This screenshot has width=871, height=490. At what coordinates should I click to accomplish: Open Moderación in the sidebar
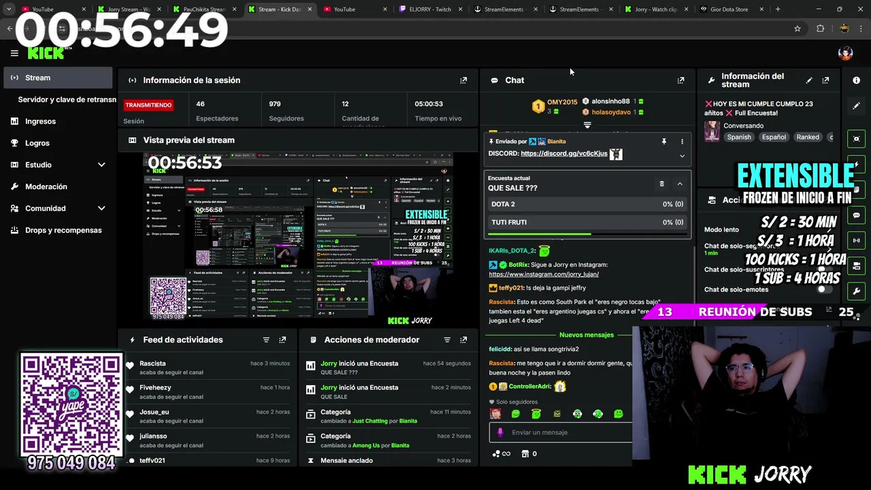pos(58,186)
